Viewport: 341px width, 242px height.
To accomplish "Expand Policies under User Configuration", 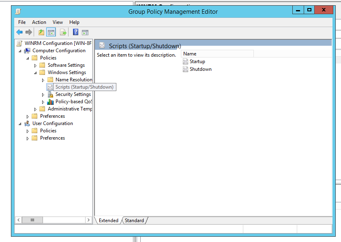I will (x=28, y=131).
